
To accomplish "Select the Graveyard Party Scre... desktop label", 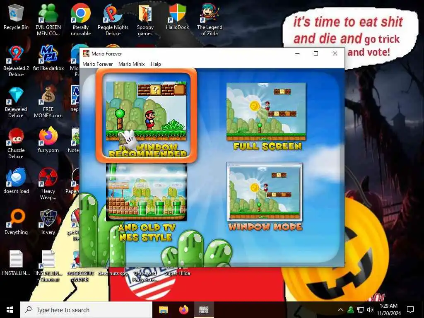I will click(145, 276).
